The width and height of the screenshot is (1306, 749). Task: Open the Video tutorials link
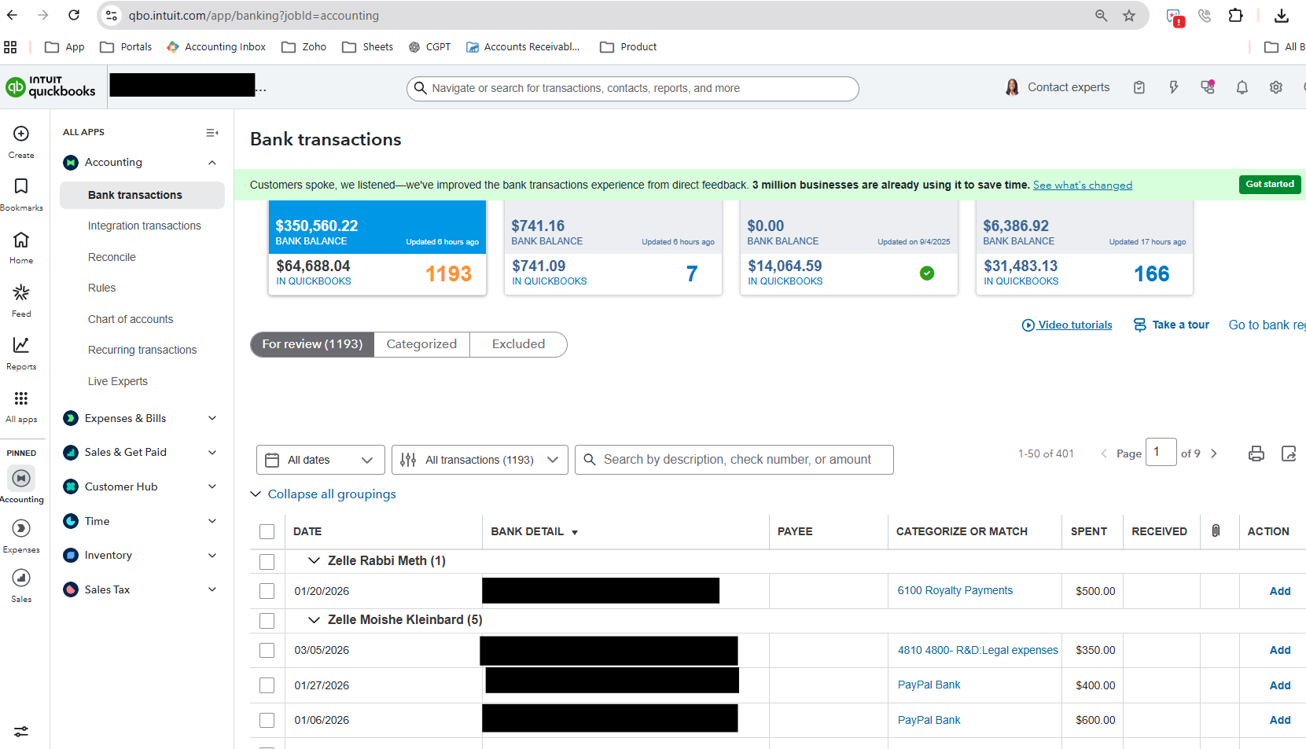click(x=1067, y=325)
